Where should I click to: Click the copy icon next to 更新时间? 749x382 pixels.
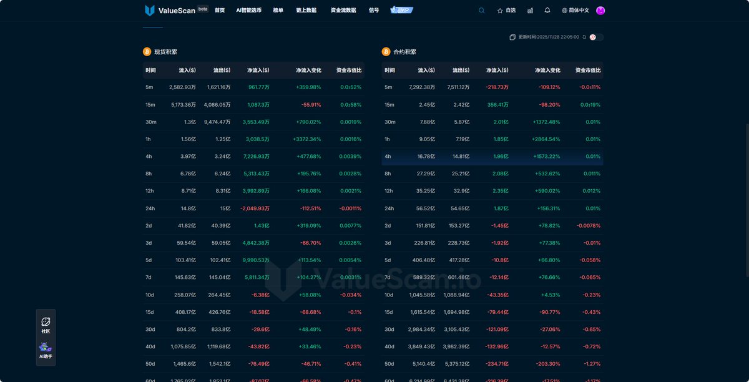(x=512, y=37)
